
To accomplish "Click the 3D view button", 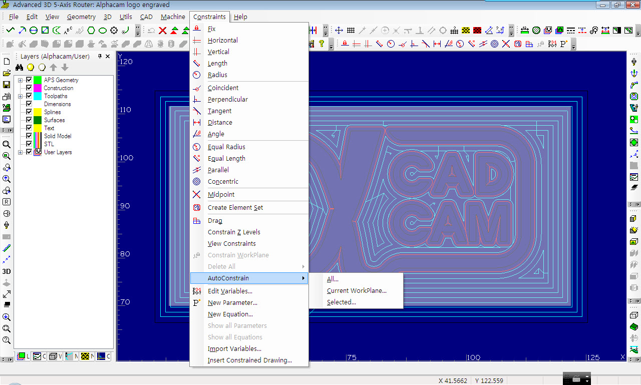I will coord(7,271).
